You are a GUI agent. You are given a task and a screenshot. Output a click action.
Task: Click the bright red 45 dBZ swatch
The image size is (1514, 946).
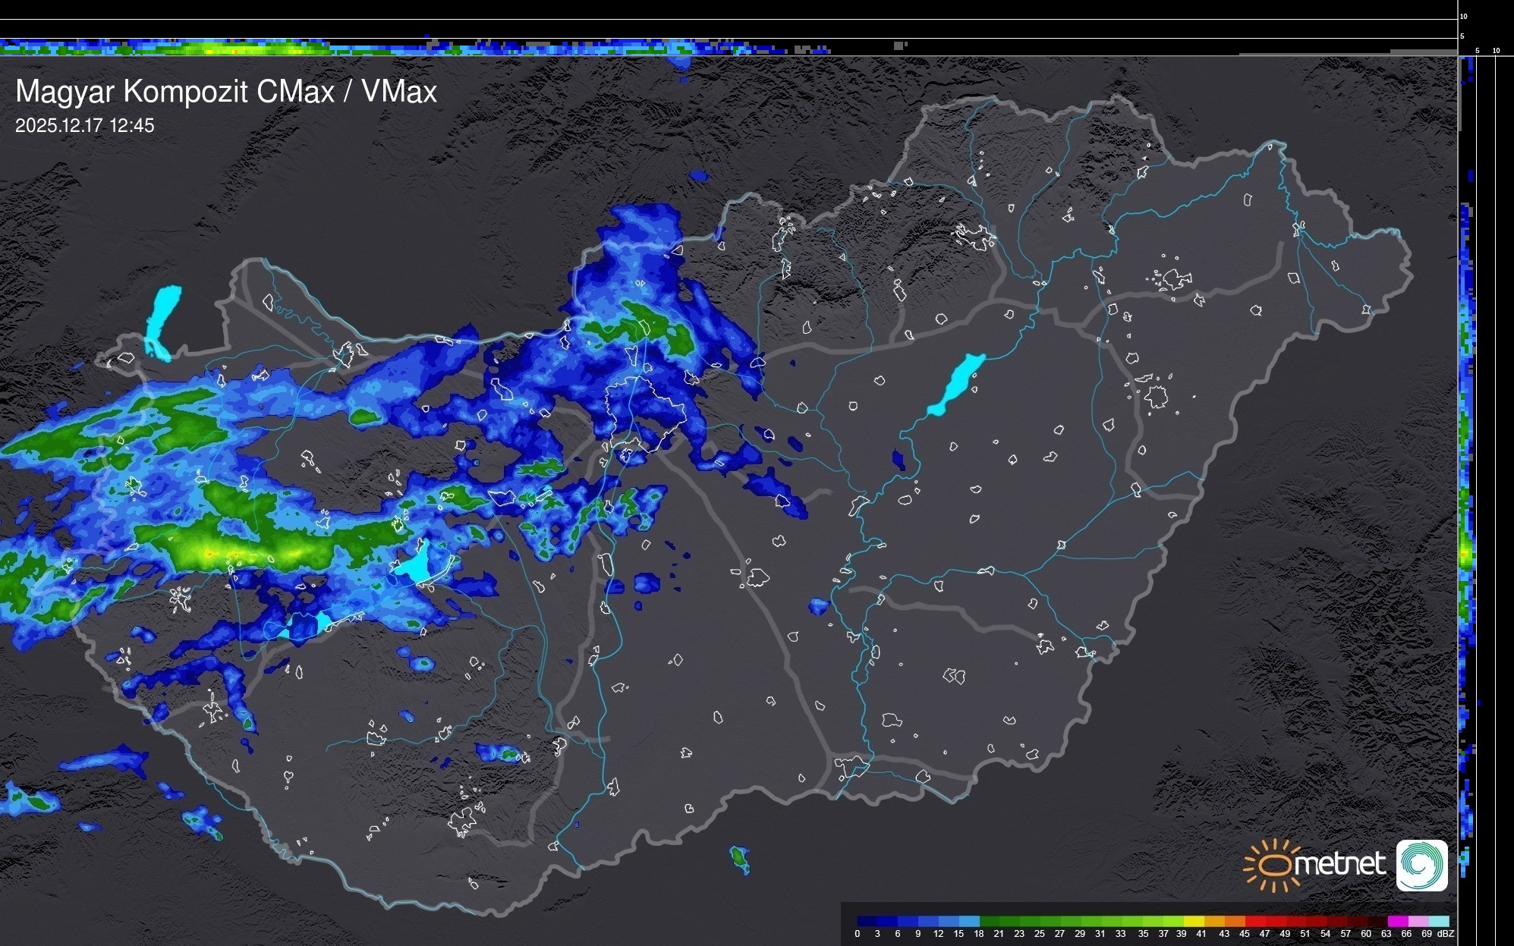pos(1255,921)
